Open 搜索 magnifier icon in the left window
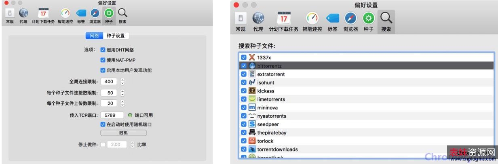This screenshot has height=164, width=498. 122,13
